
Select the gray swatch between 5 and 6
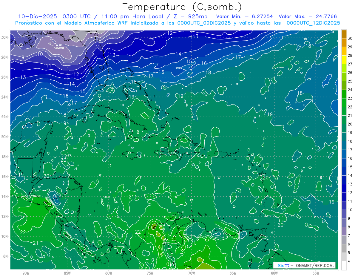pyautogui.click(x=344, y=248)
